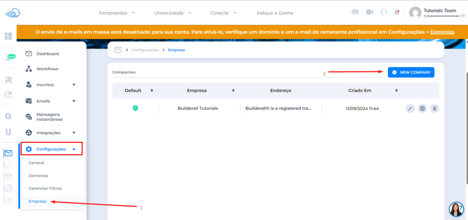
Task: Sort the table by Default column
Action: (152, 90)
